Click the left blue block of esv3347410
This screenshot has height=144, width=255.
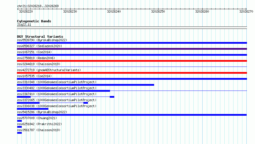click(x=24, y=97)
